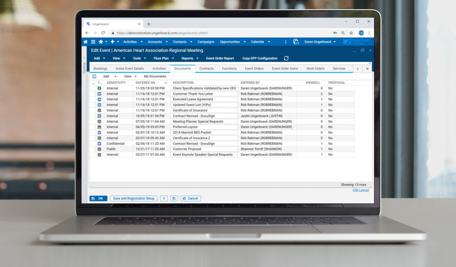Click the Excel file icon for Client Specifications
This screenshot has height=267, width=456.
(100, 89)
